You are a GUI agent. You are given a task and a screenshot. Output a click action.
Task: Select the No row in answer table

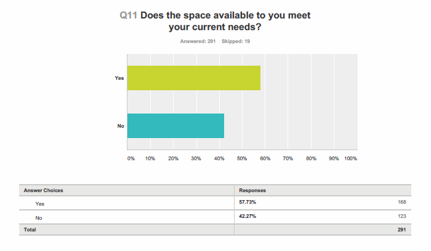pos(215,217)
